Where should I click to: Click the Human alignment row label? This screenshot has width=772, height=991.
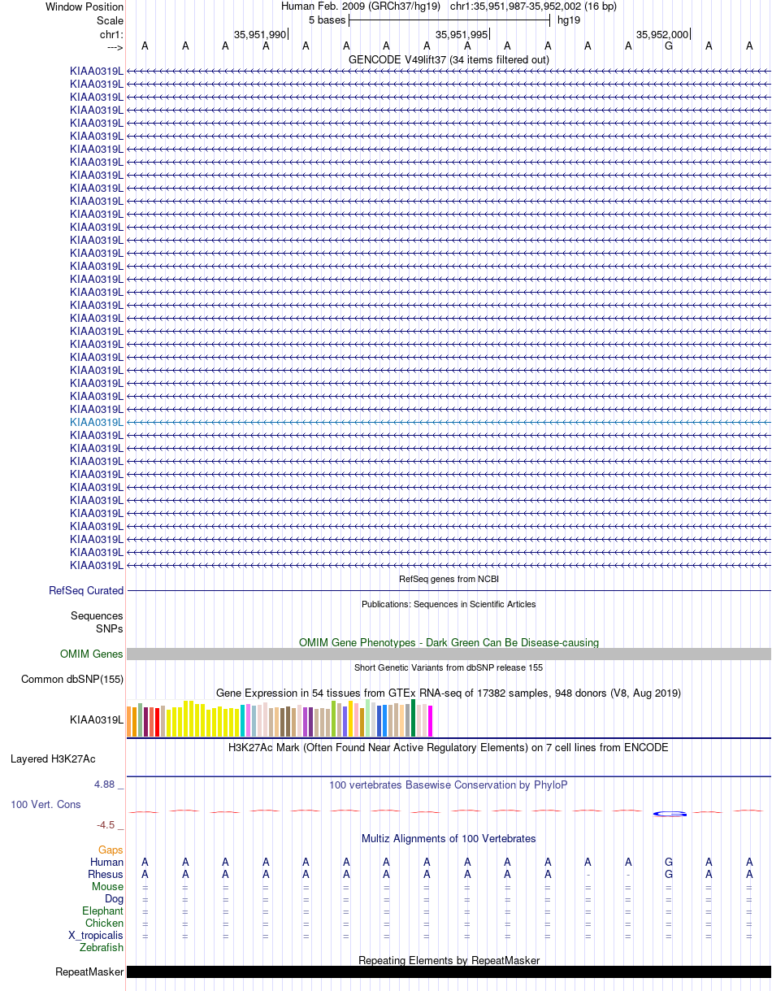point(106,863)
